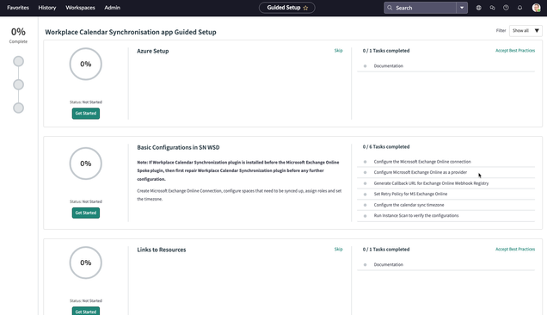Open the notifications bell icon
This screenshot has height=315, width=547.
[519, 8]
